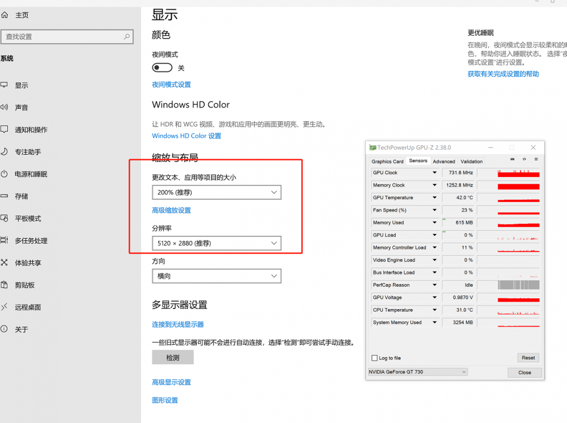Open Shared experiences via its sidebar icon
This screenshot has height=423, width=567.
(5, 263)
